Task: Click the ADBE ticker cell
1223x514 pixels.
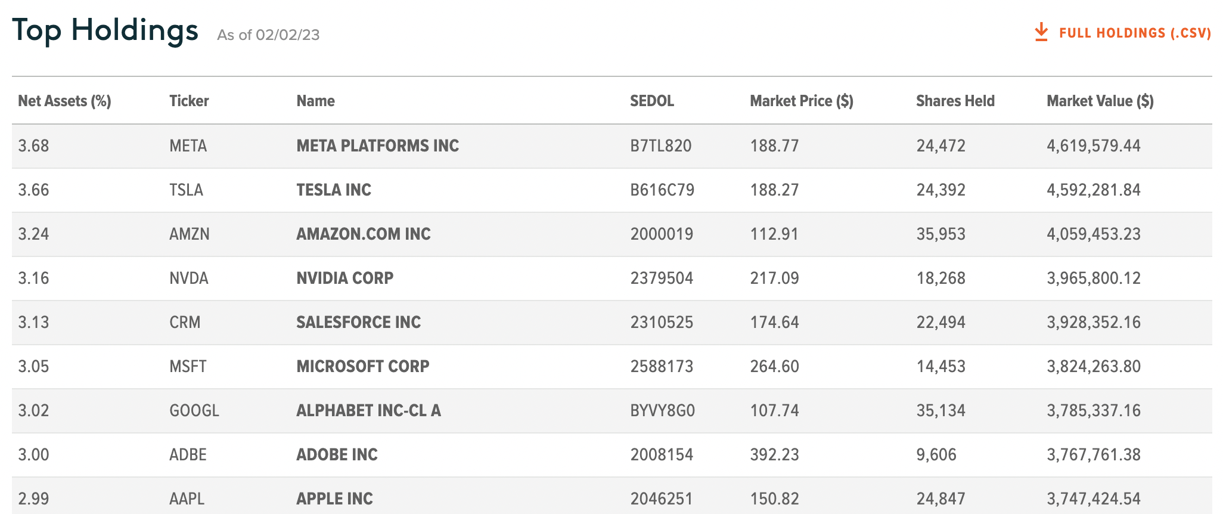Action: pyautogui.click(x=188, y=454)
